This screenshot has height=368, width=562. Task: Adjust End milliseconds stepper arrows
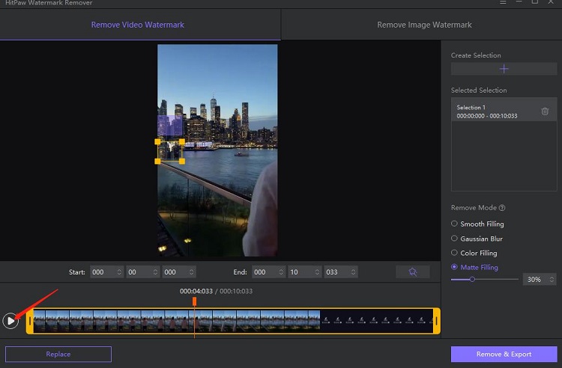pos(354,272)
